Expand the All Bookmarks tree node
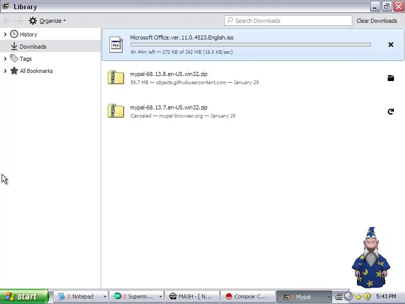Viewport: 405px width, 304px height. point(5,71)
